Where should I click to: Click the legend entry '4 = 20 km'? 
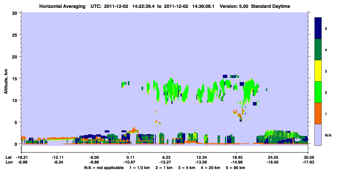pos(211,168)
